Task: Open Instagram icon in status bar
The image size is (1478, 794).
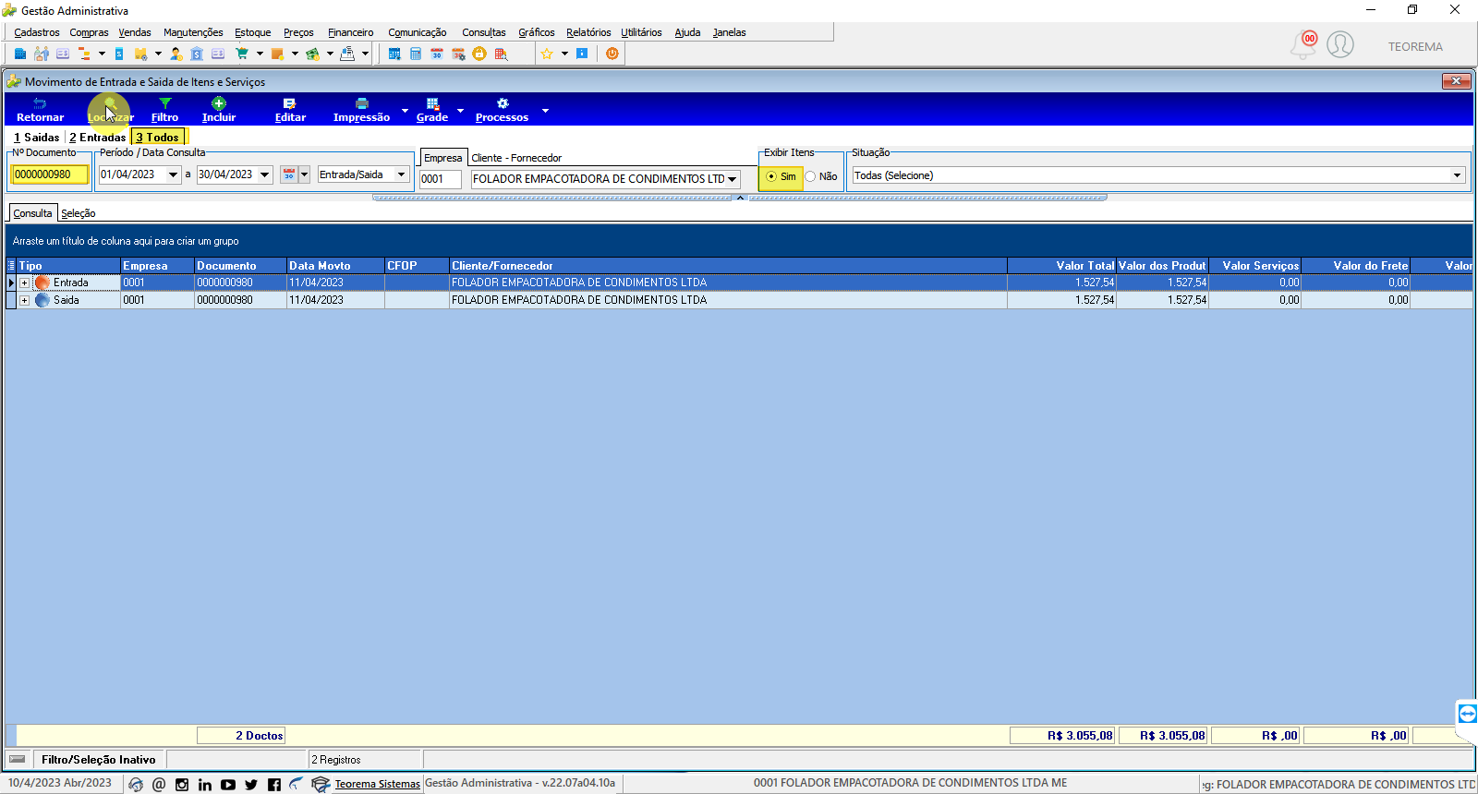Action: (182, 784)
